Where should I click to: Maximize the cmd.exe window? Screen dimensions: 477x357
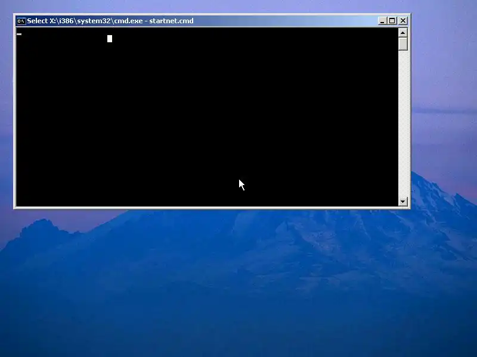392,21
